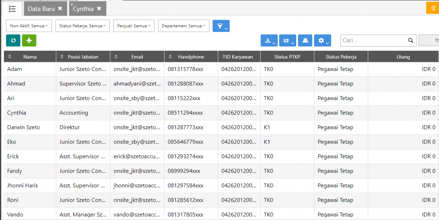Switch to the Data Baru tab

[x=41, y=9]
